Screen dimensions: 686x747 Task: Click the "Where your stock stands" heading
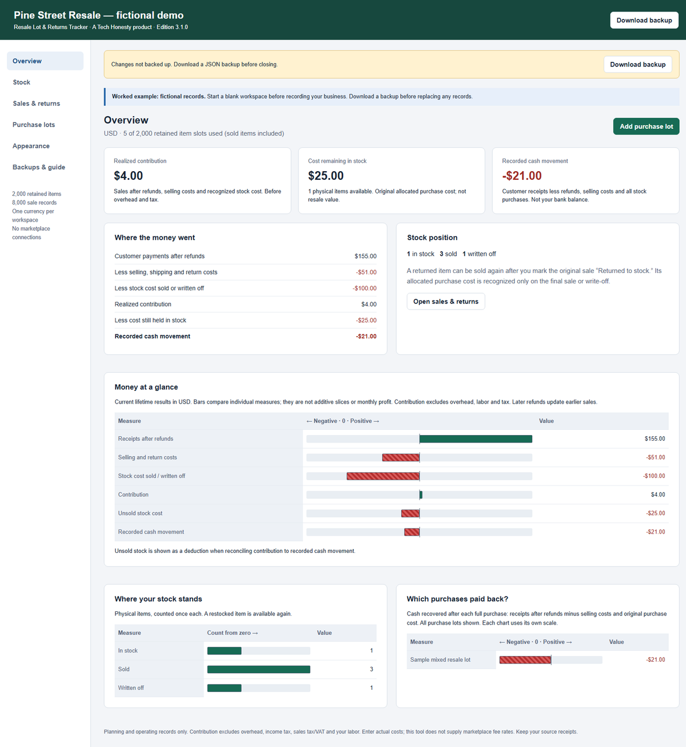[x=158, y=599]
